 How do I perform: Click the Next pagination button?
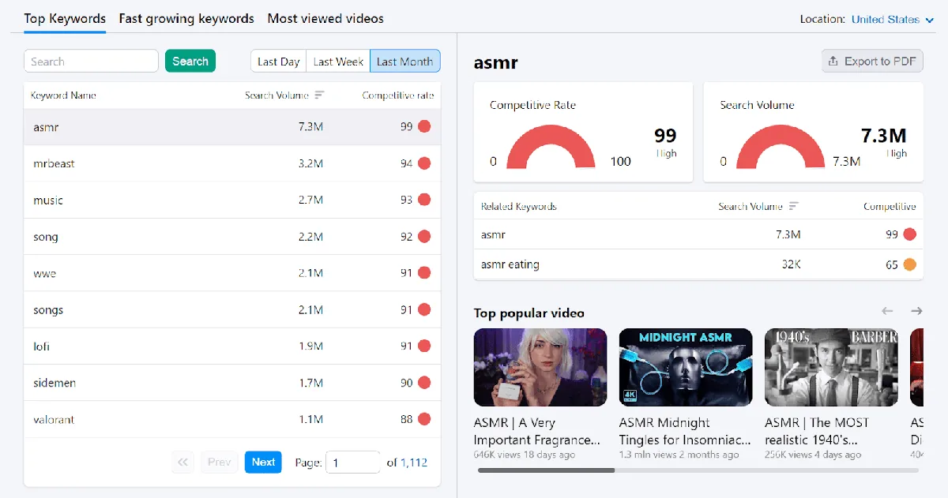point(263,462)
